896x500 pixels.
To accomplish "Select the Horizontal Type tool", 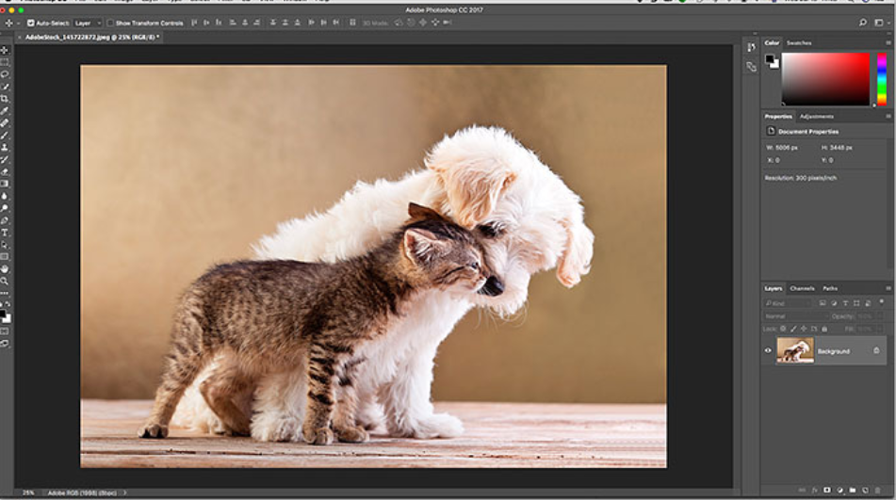I will pos(5,233).
